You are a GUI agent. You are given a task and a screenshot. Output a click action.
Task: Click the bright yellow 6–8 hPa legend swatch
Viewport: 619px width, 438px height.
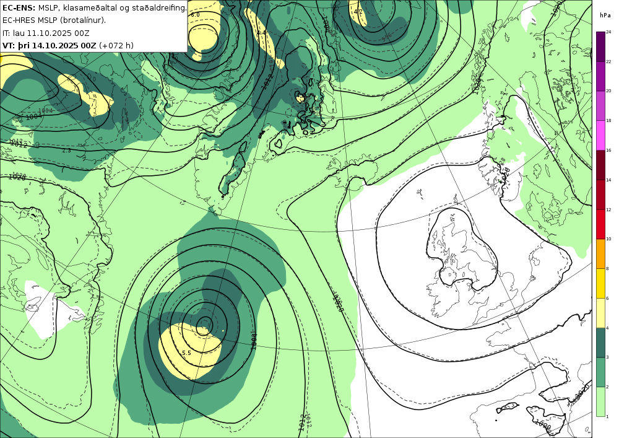[600, 283]
